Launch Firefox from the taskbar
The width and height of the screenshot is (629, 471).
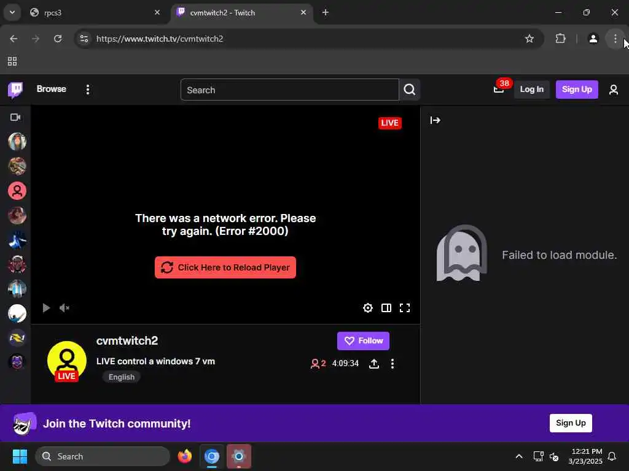pyautogui.click(x=184, y=456)
